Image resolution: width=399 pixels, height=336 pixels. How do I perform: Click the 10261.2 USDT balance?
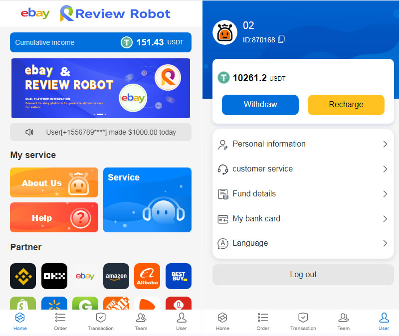tap(259, 78)
